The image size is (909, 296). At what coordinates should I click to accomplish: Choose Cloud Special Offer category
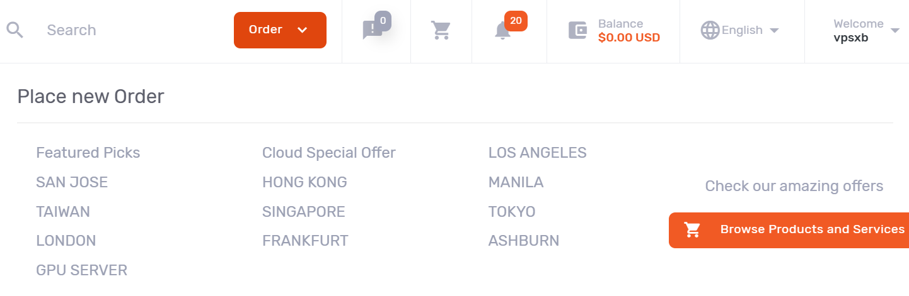(x=329, y=153)
